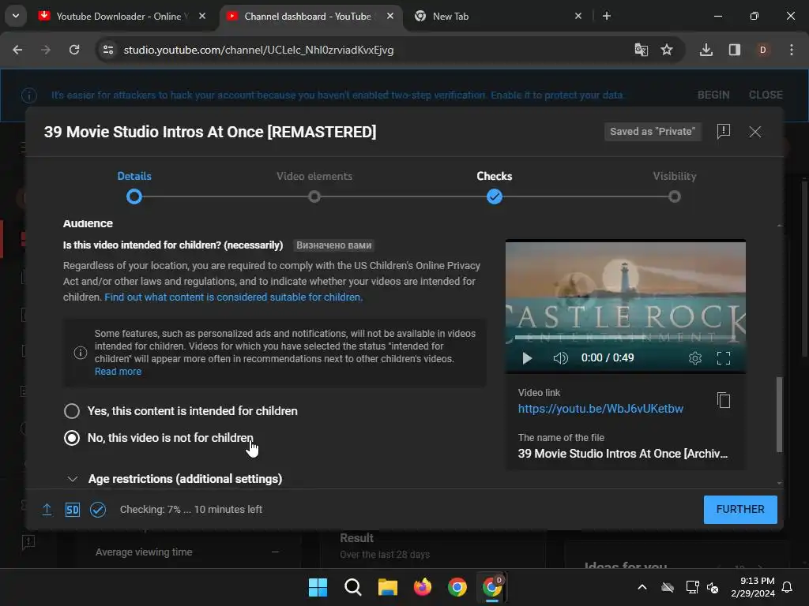The height and width of the screenshot is (606, 809).
Task: Go to the Video elements step
Action: click(x=314, y=176)
